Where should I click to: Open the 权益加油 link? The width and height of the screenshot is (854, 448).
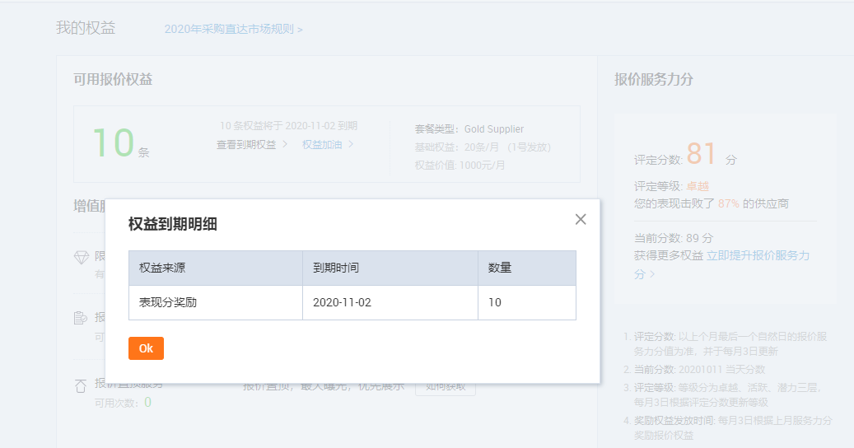click(322, 144)
